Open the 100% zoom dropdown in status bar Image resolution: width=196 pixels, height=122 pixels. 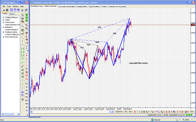tap(192, 120)
